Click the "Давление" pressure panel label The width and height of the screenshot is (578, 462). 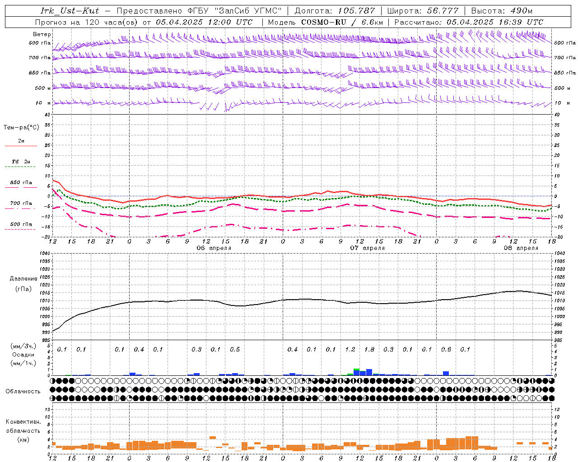(23, 279)
